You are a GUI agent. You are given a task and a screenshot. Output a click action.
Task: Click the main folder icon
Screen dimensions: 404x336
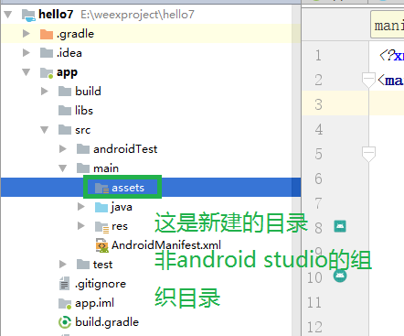pos(83,168)
